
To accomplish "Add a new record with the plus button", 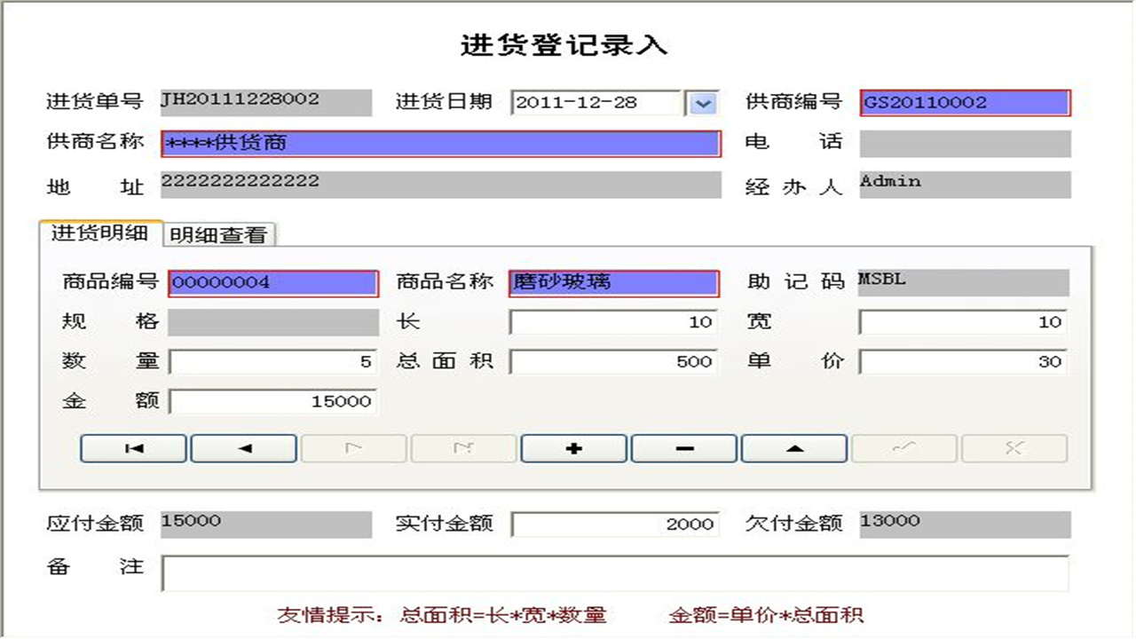I will (x=572, y=448).
